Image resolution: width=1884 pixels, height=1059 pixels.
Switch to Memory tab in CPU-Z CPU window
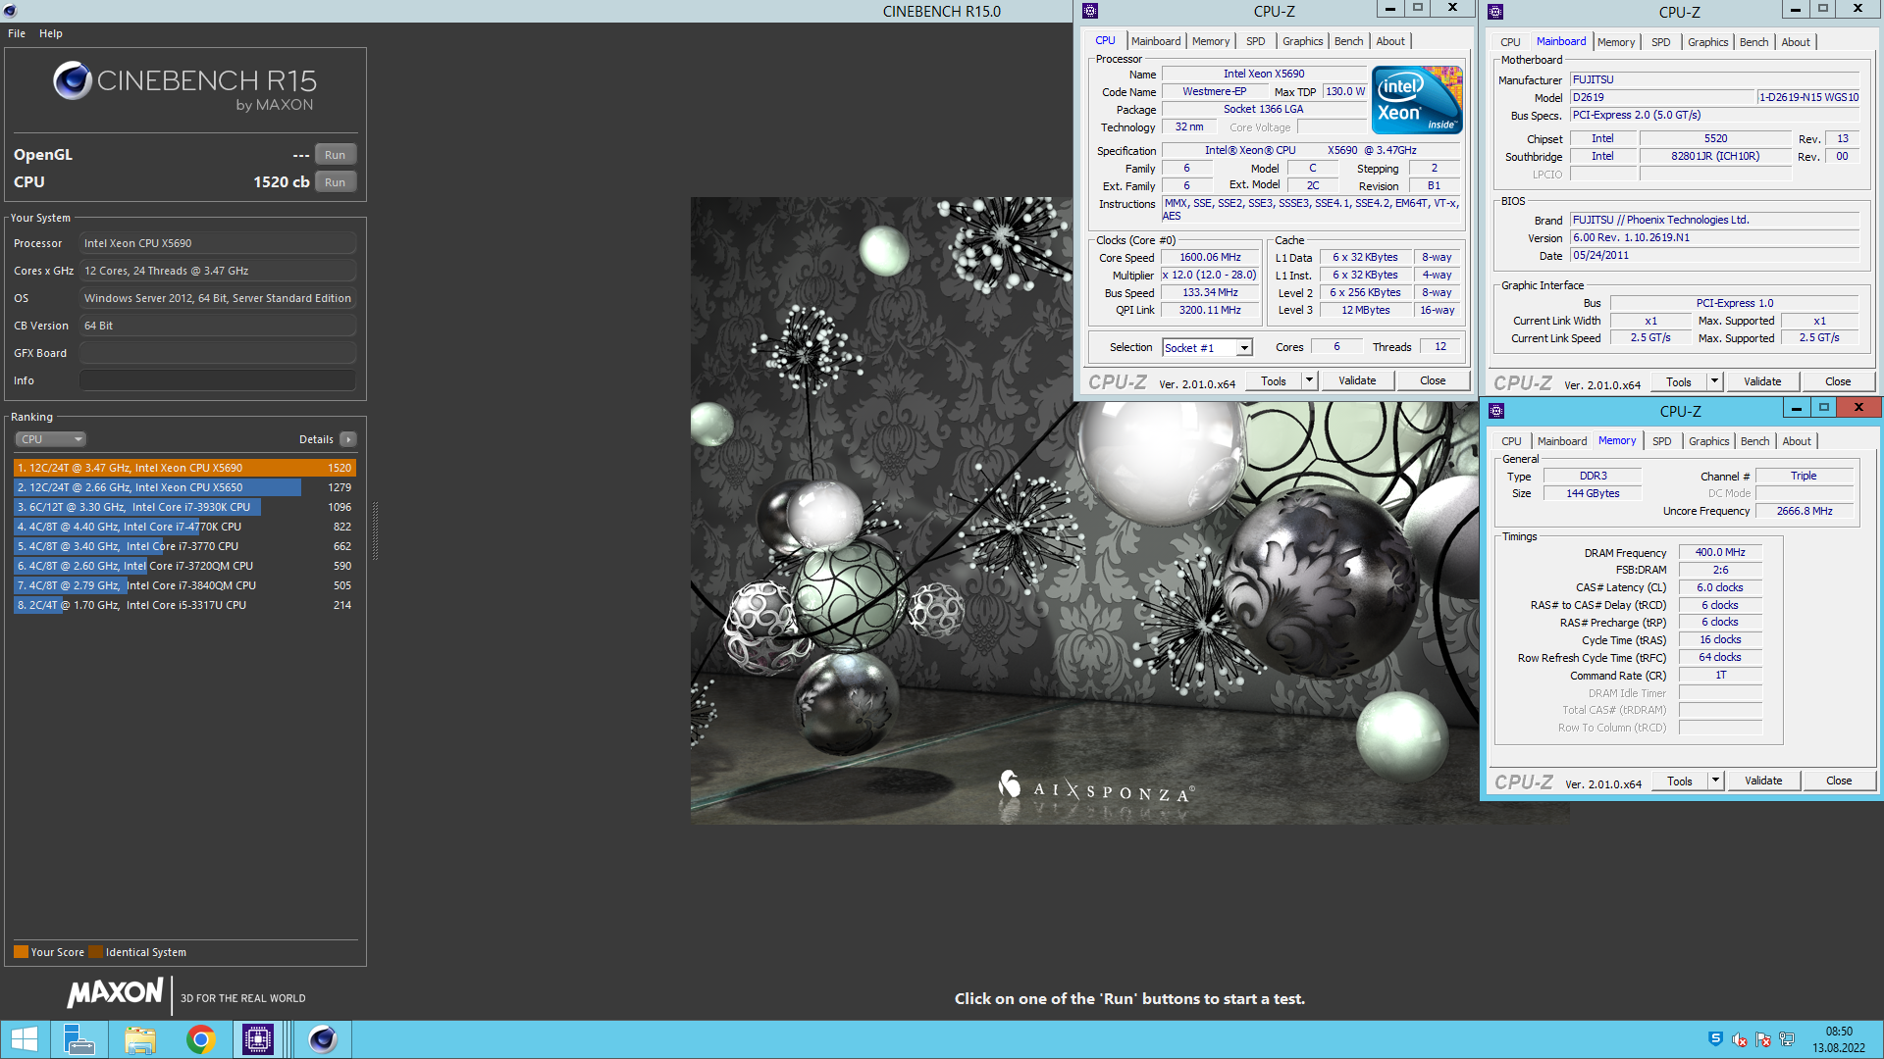click(1210, 41)
